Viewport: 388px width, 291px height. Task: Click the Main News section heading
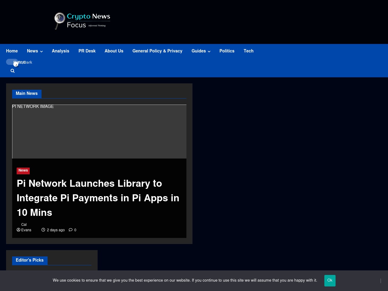(27, 94)
